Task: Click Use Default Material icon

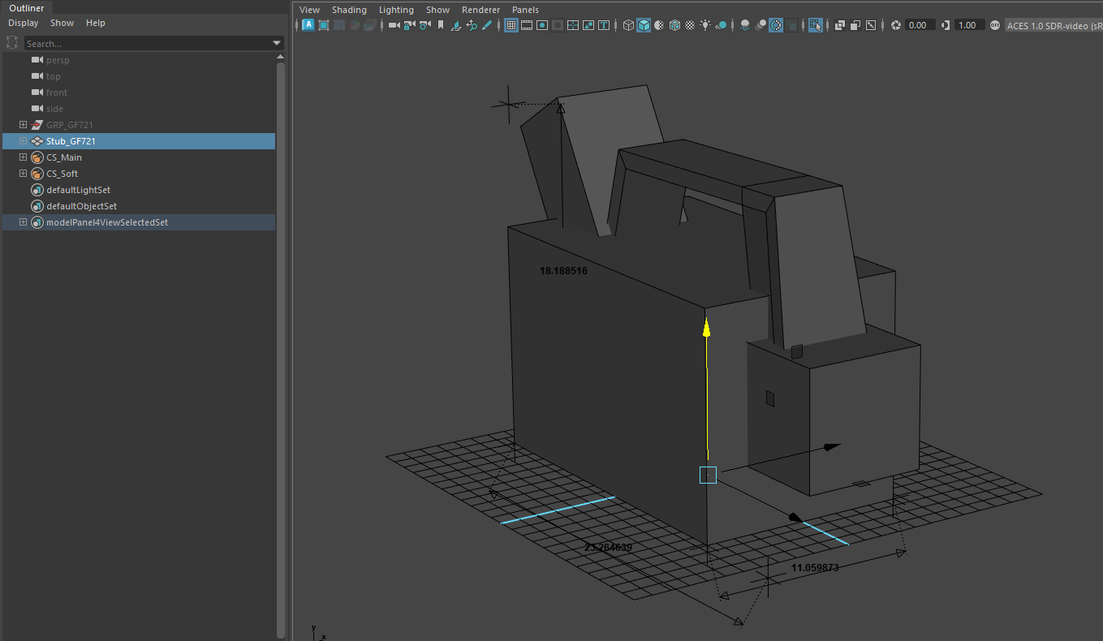Action: coord(659,25)
